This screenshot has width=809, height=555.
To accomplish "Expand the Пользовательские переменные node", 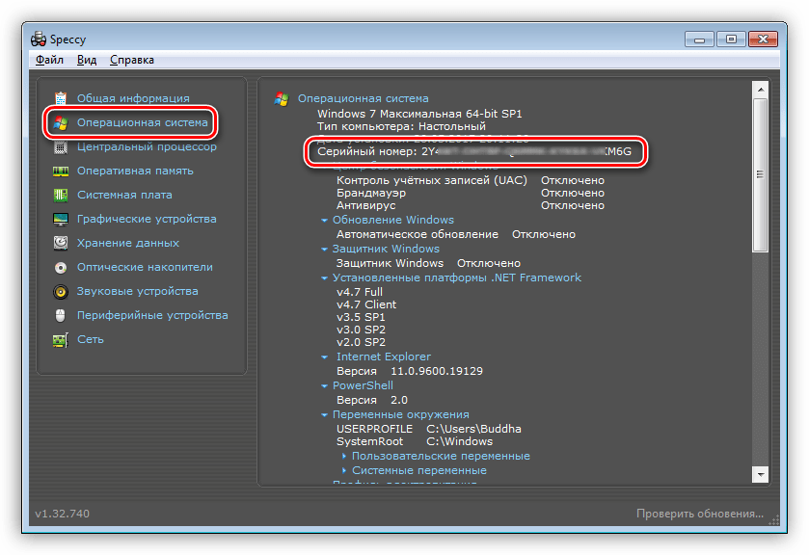I will click(x=344, y=457).
